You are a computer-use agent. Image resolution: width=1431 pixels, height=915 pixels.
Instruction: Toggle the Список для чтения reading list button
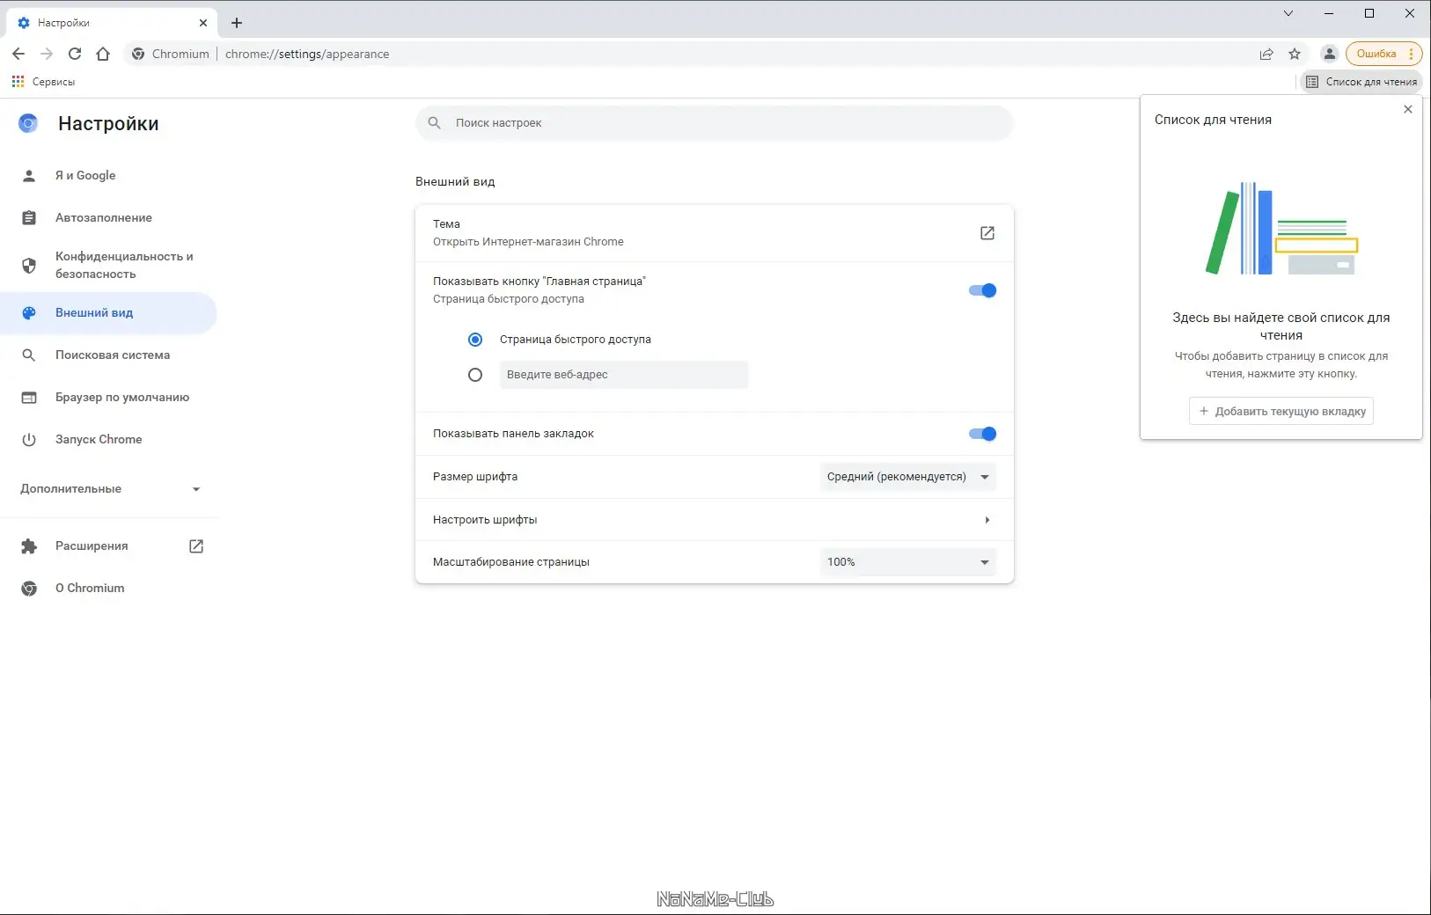pos(1361,82)
